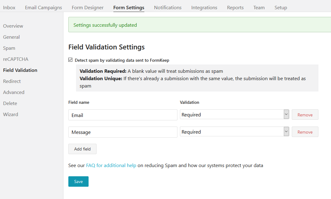Toggle the Detect spam by validating data checkbox
Screen dimensions: 331x199
[70, 60]
